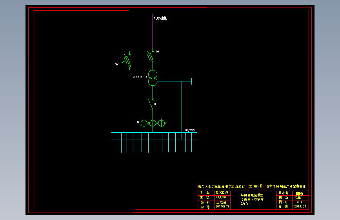Screen dimensions: 340x220
Task: Select the magenta 10KV incoming line
Action: (x=153, y=31)
